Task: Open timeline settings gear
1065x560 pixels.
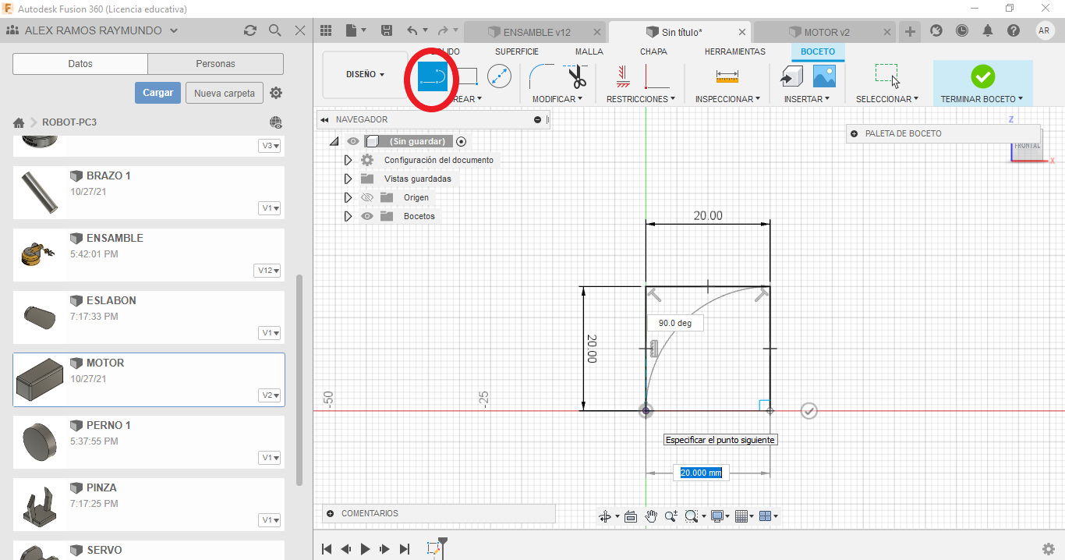Action: (1049, 549)
